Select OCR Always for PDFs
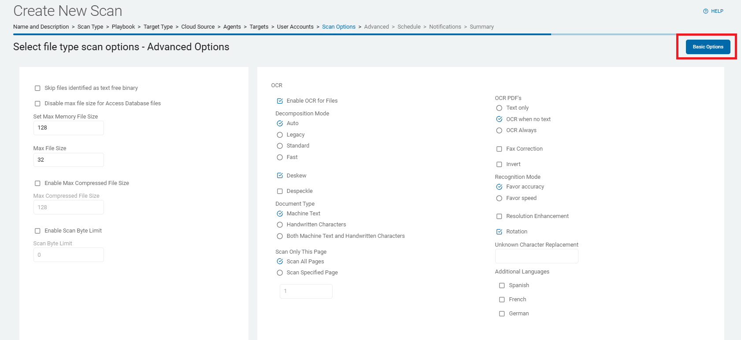 [499, 130]
